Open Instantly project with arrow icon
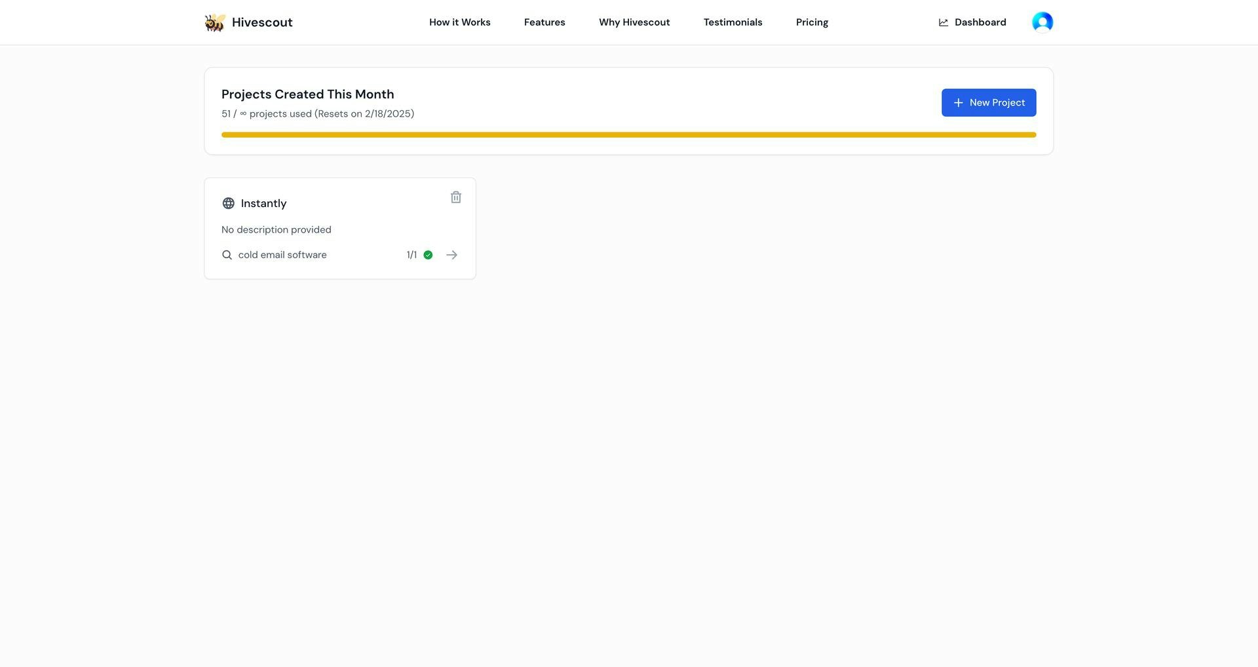1258x667 pixels. (451, 255)
